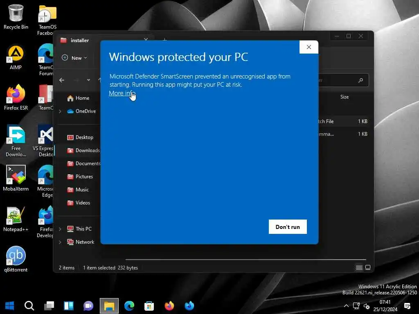
Task: Open Videos folder in sidebar
Action: pyautogui.click(x=79, y=203)
